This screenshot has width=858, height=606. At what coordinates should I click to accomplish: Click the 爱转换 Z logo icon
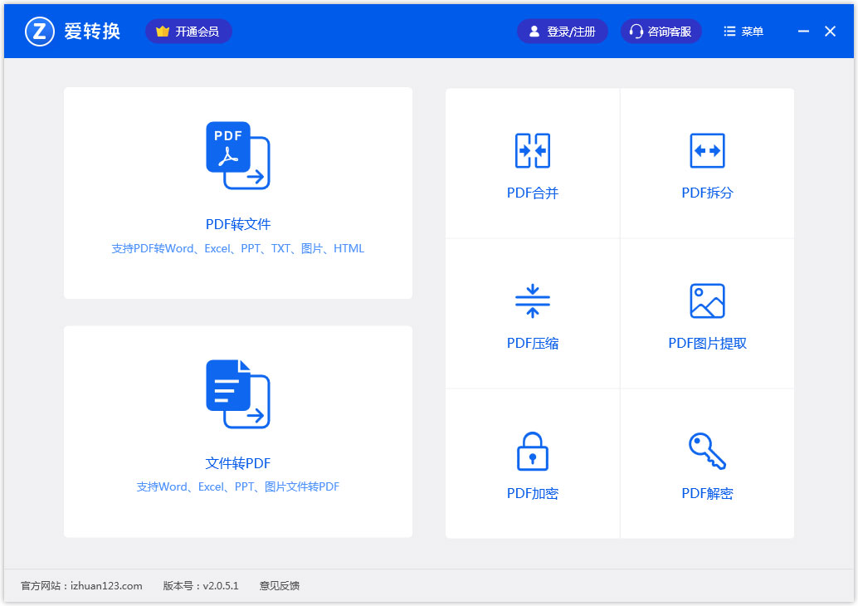[39, 32]
